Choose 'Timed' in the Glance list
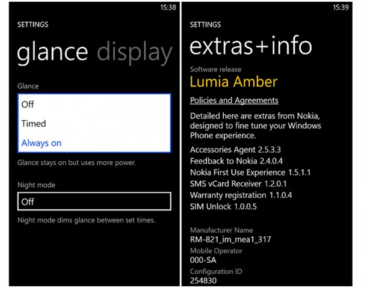This screenshot has width=367, height=288. tap(94, 123)
